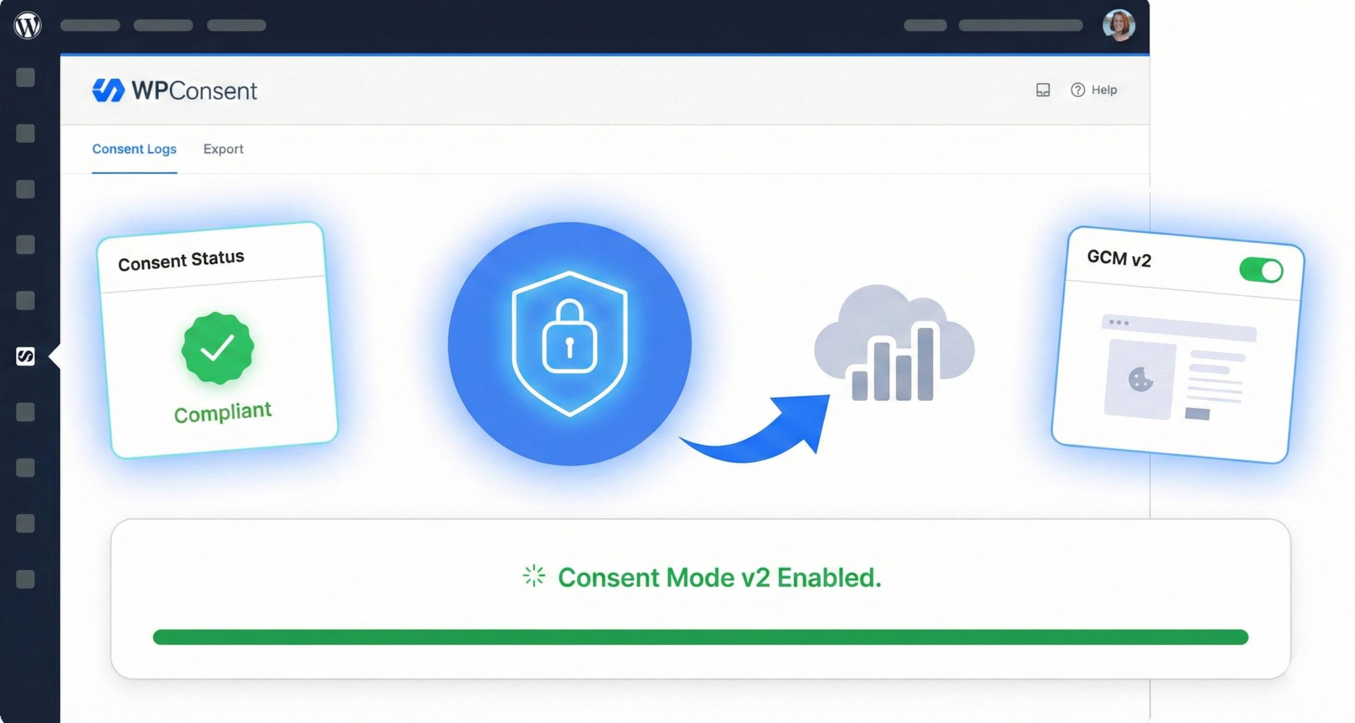The image size is (1355, 723).
Task: Click the green progress bar
Action: [700, 637]
